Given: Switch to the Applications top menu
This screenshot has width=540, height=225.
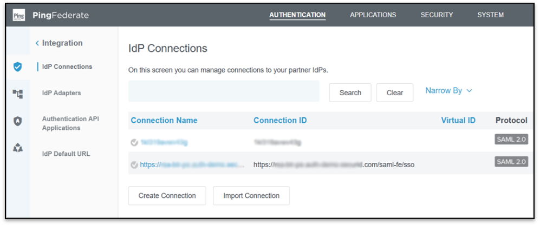Looking at the screenshot, I should (373, 15).
